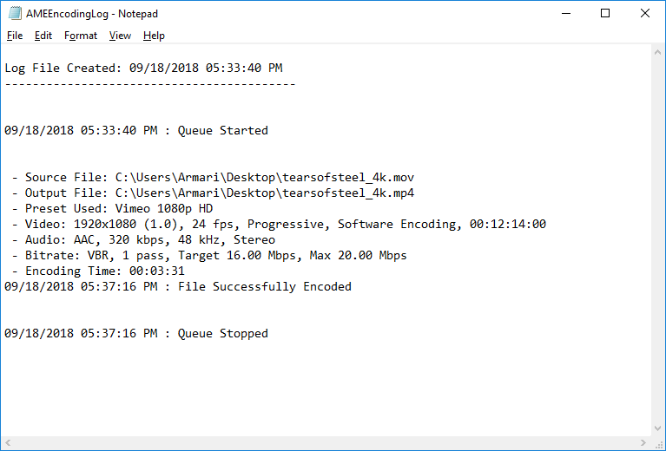Open the File menu
666x451 pixels.
tap(15, 36)
